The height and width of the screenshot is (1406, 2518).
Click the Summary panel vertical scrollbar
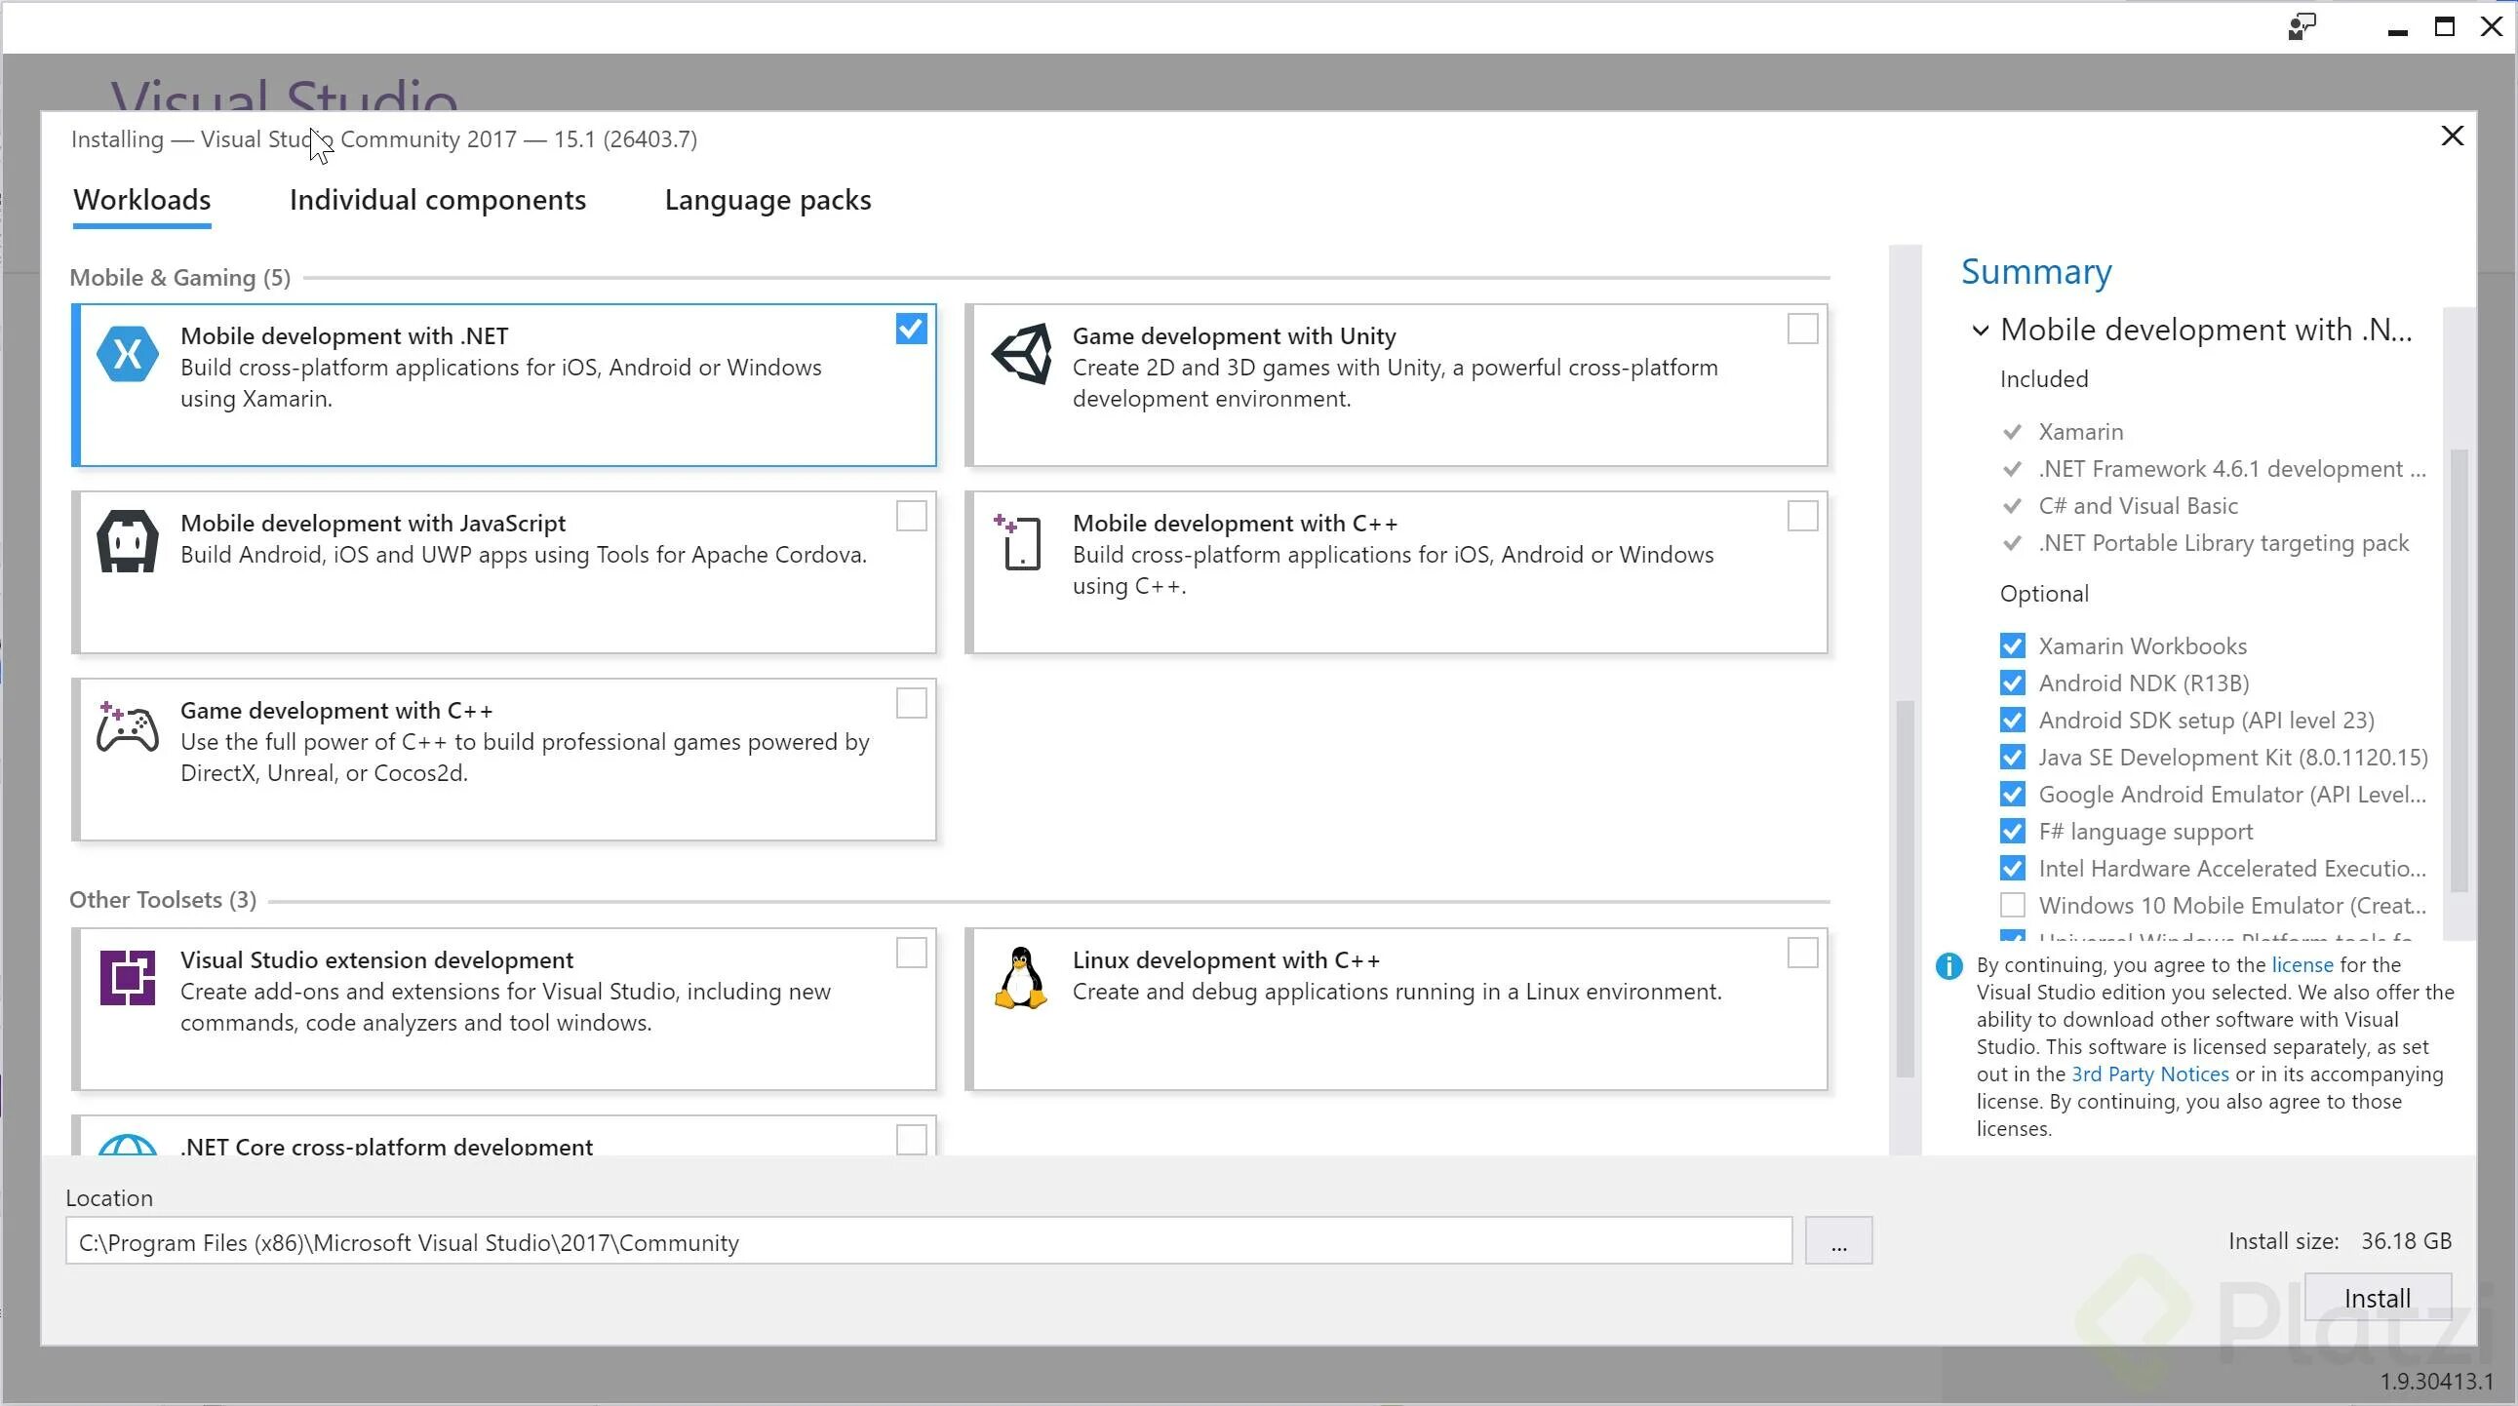pyautogui.click(x=2460, y=670)
